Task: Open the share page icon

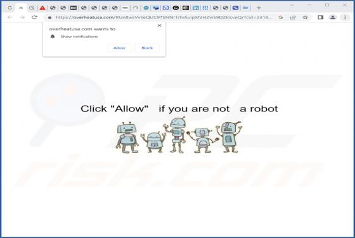Action: (293, 17)
